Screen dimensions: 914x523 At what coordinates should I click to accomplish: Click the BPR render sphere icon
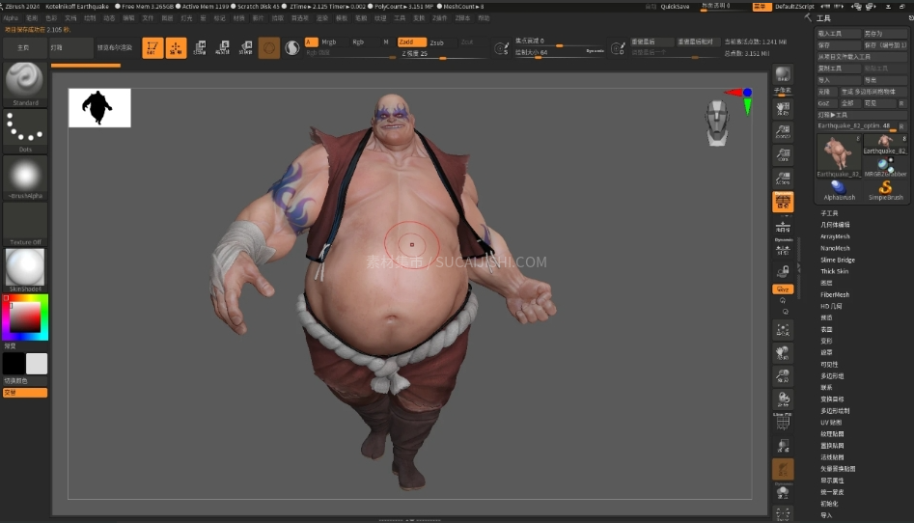(783, 74)
